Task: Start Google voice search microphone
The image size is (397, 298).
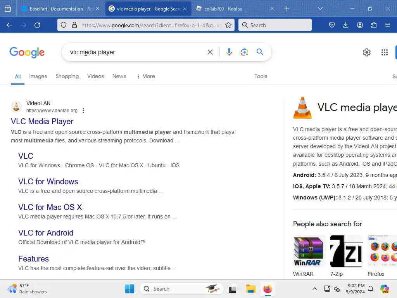Action: click(x=229, y=52)
